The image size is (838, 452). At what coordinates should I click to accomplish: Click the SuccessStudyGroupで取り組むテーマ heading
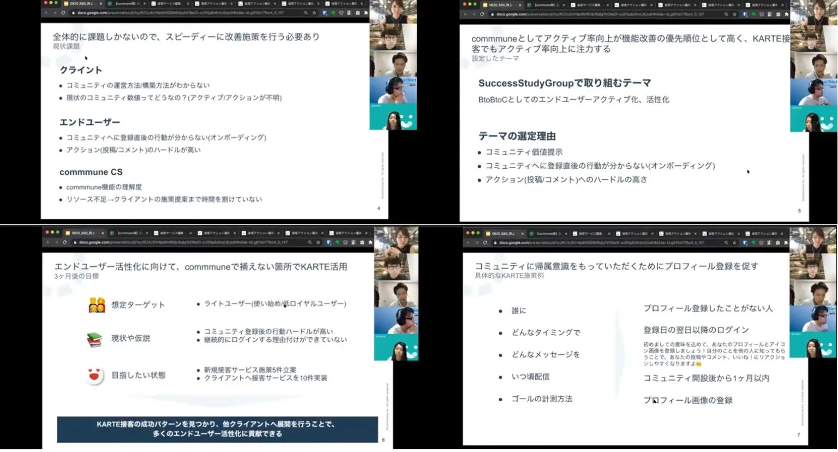[565, 83]
